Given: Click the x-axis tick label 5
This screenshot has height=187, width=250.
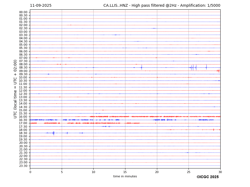Looking at the screenshot, I should coord(62,172).
